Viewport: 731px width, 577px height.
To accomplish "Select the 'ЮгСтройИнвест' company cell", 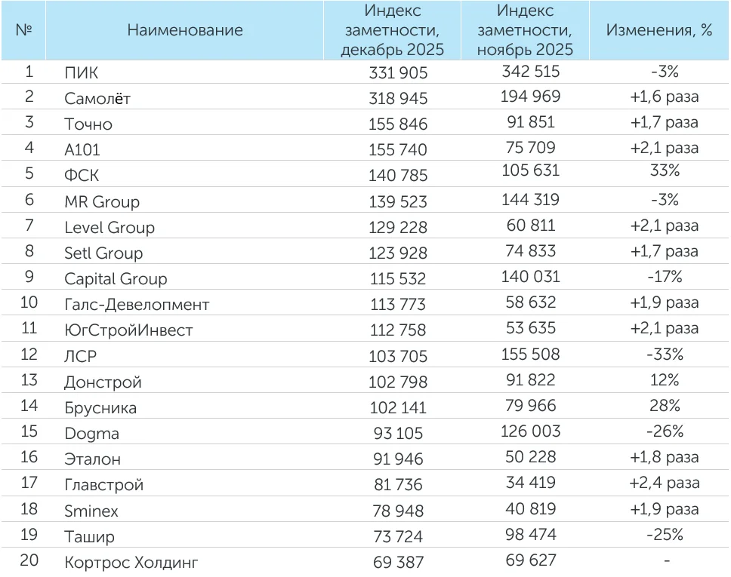I will [128, 330].
